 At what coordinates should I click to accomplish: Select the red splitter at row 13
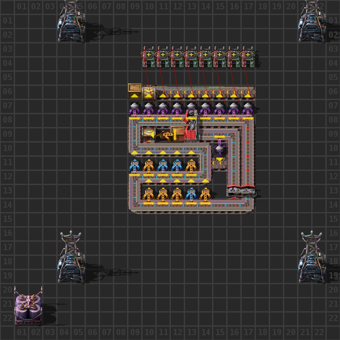241,191
